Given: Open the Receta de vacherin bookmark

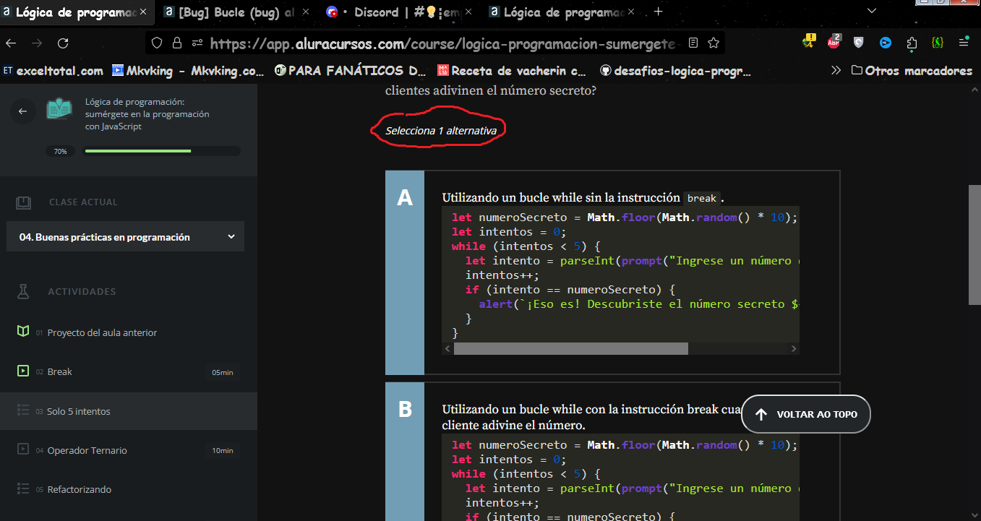Looking at the screenshot, I should 513,71.
